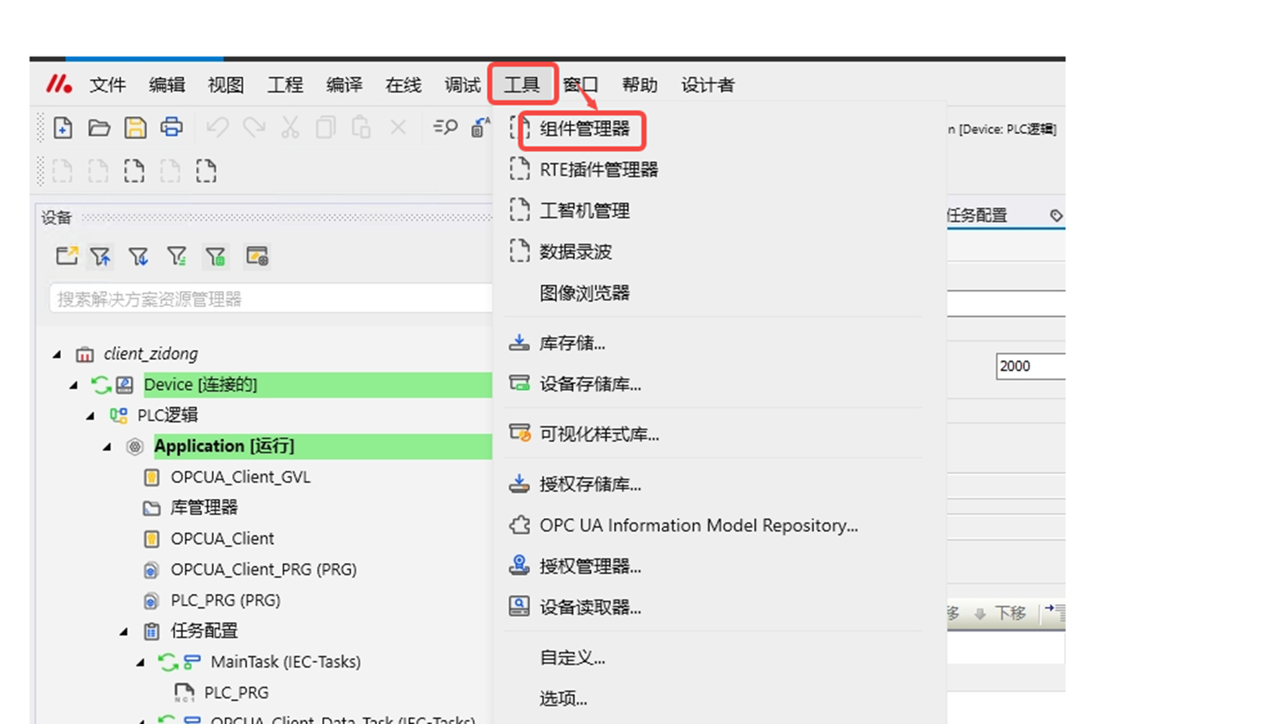Click the Print toolbar icon

171,127
